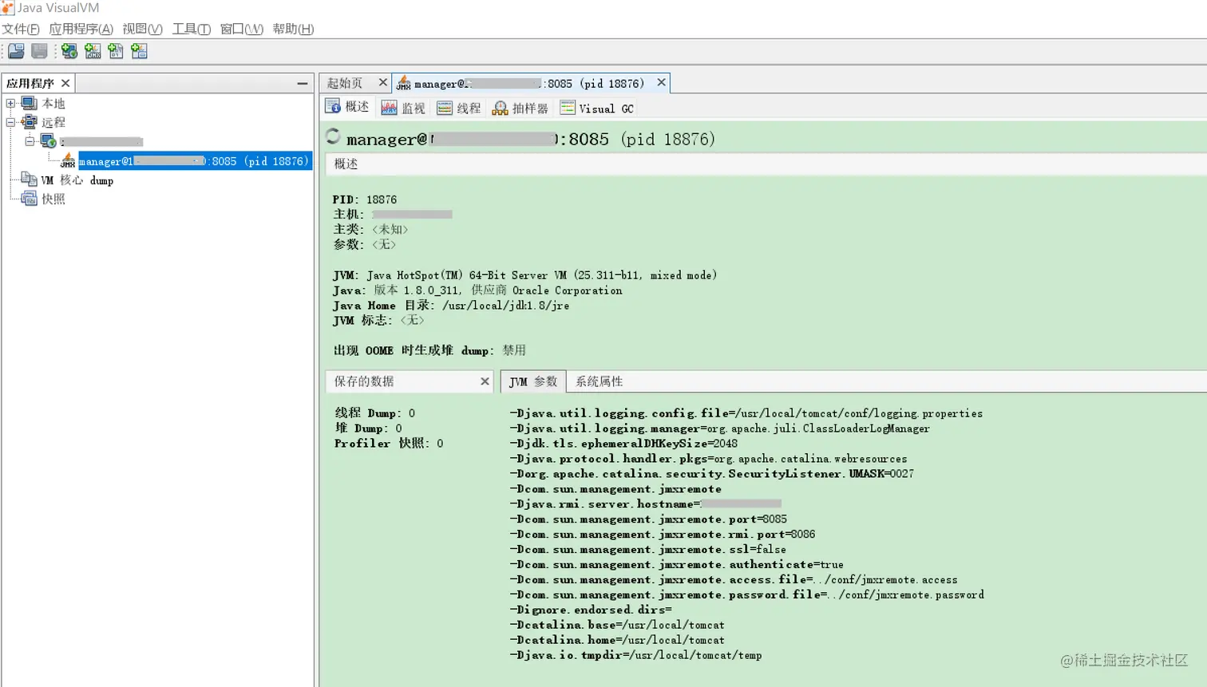Image resolution: width=1207 pixels, height=687 pixels.
Task: Select the 远程 node in applications tree
Action: 53,122
